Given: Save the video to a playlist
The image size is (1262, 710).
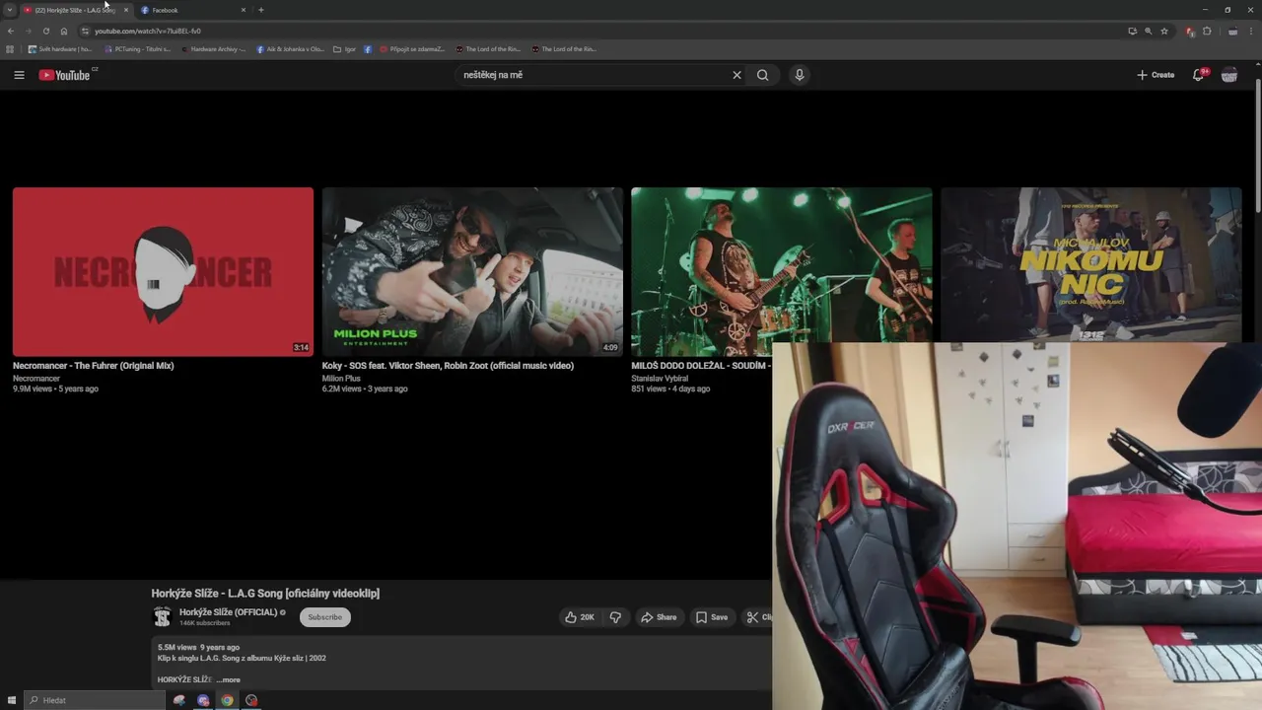Looking at the screenshot, I should click(712, 617).
